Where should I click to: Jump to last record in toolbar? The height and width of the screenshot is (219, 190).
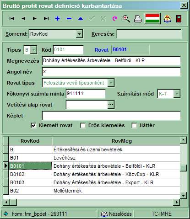click(x=46, y=19)
